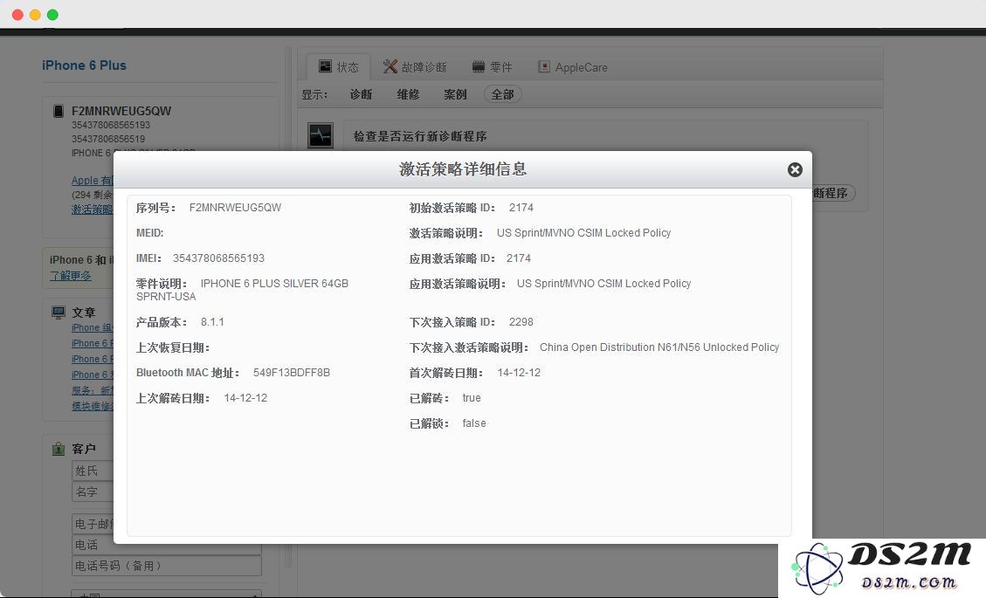This screenshot has width=986, height=598.
Task: Open the 故障诊断 tab
Action: (x=415, y=66)
